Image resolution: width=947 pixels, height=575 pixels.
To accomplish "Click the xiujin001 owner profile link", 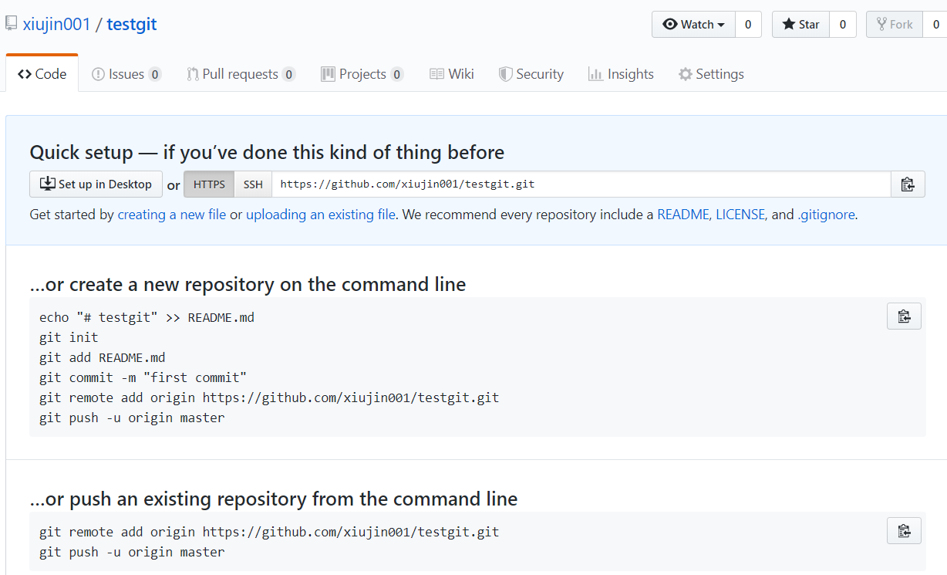I will click(x=56, y=24).
